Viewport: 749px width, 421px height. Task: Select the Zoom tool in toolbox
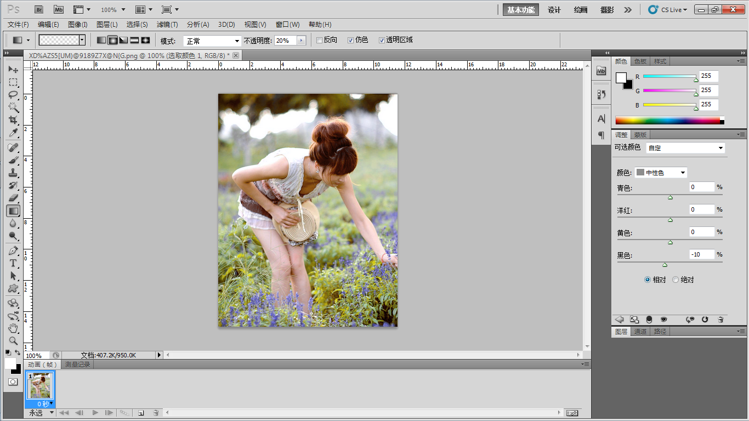[13, 340]
